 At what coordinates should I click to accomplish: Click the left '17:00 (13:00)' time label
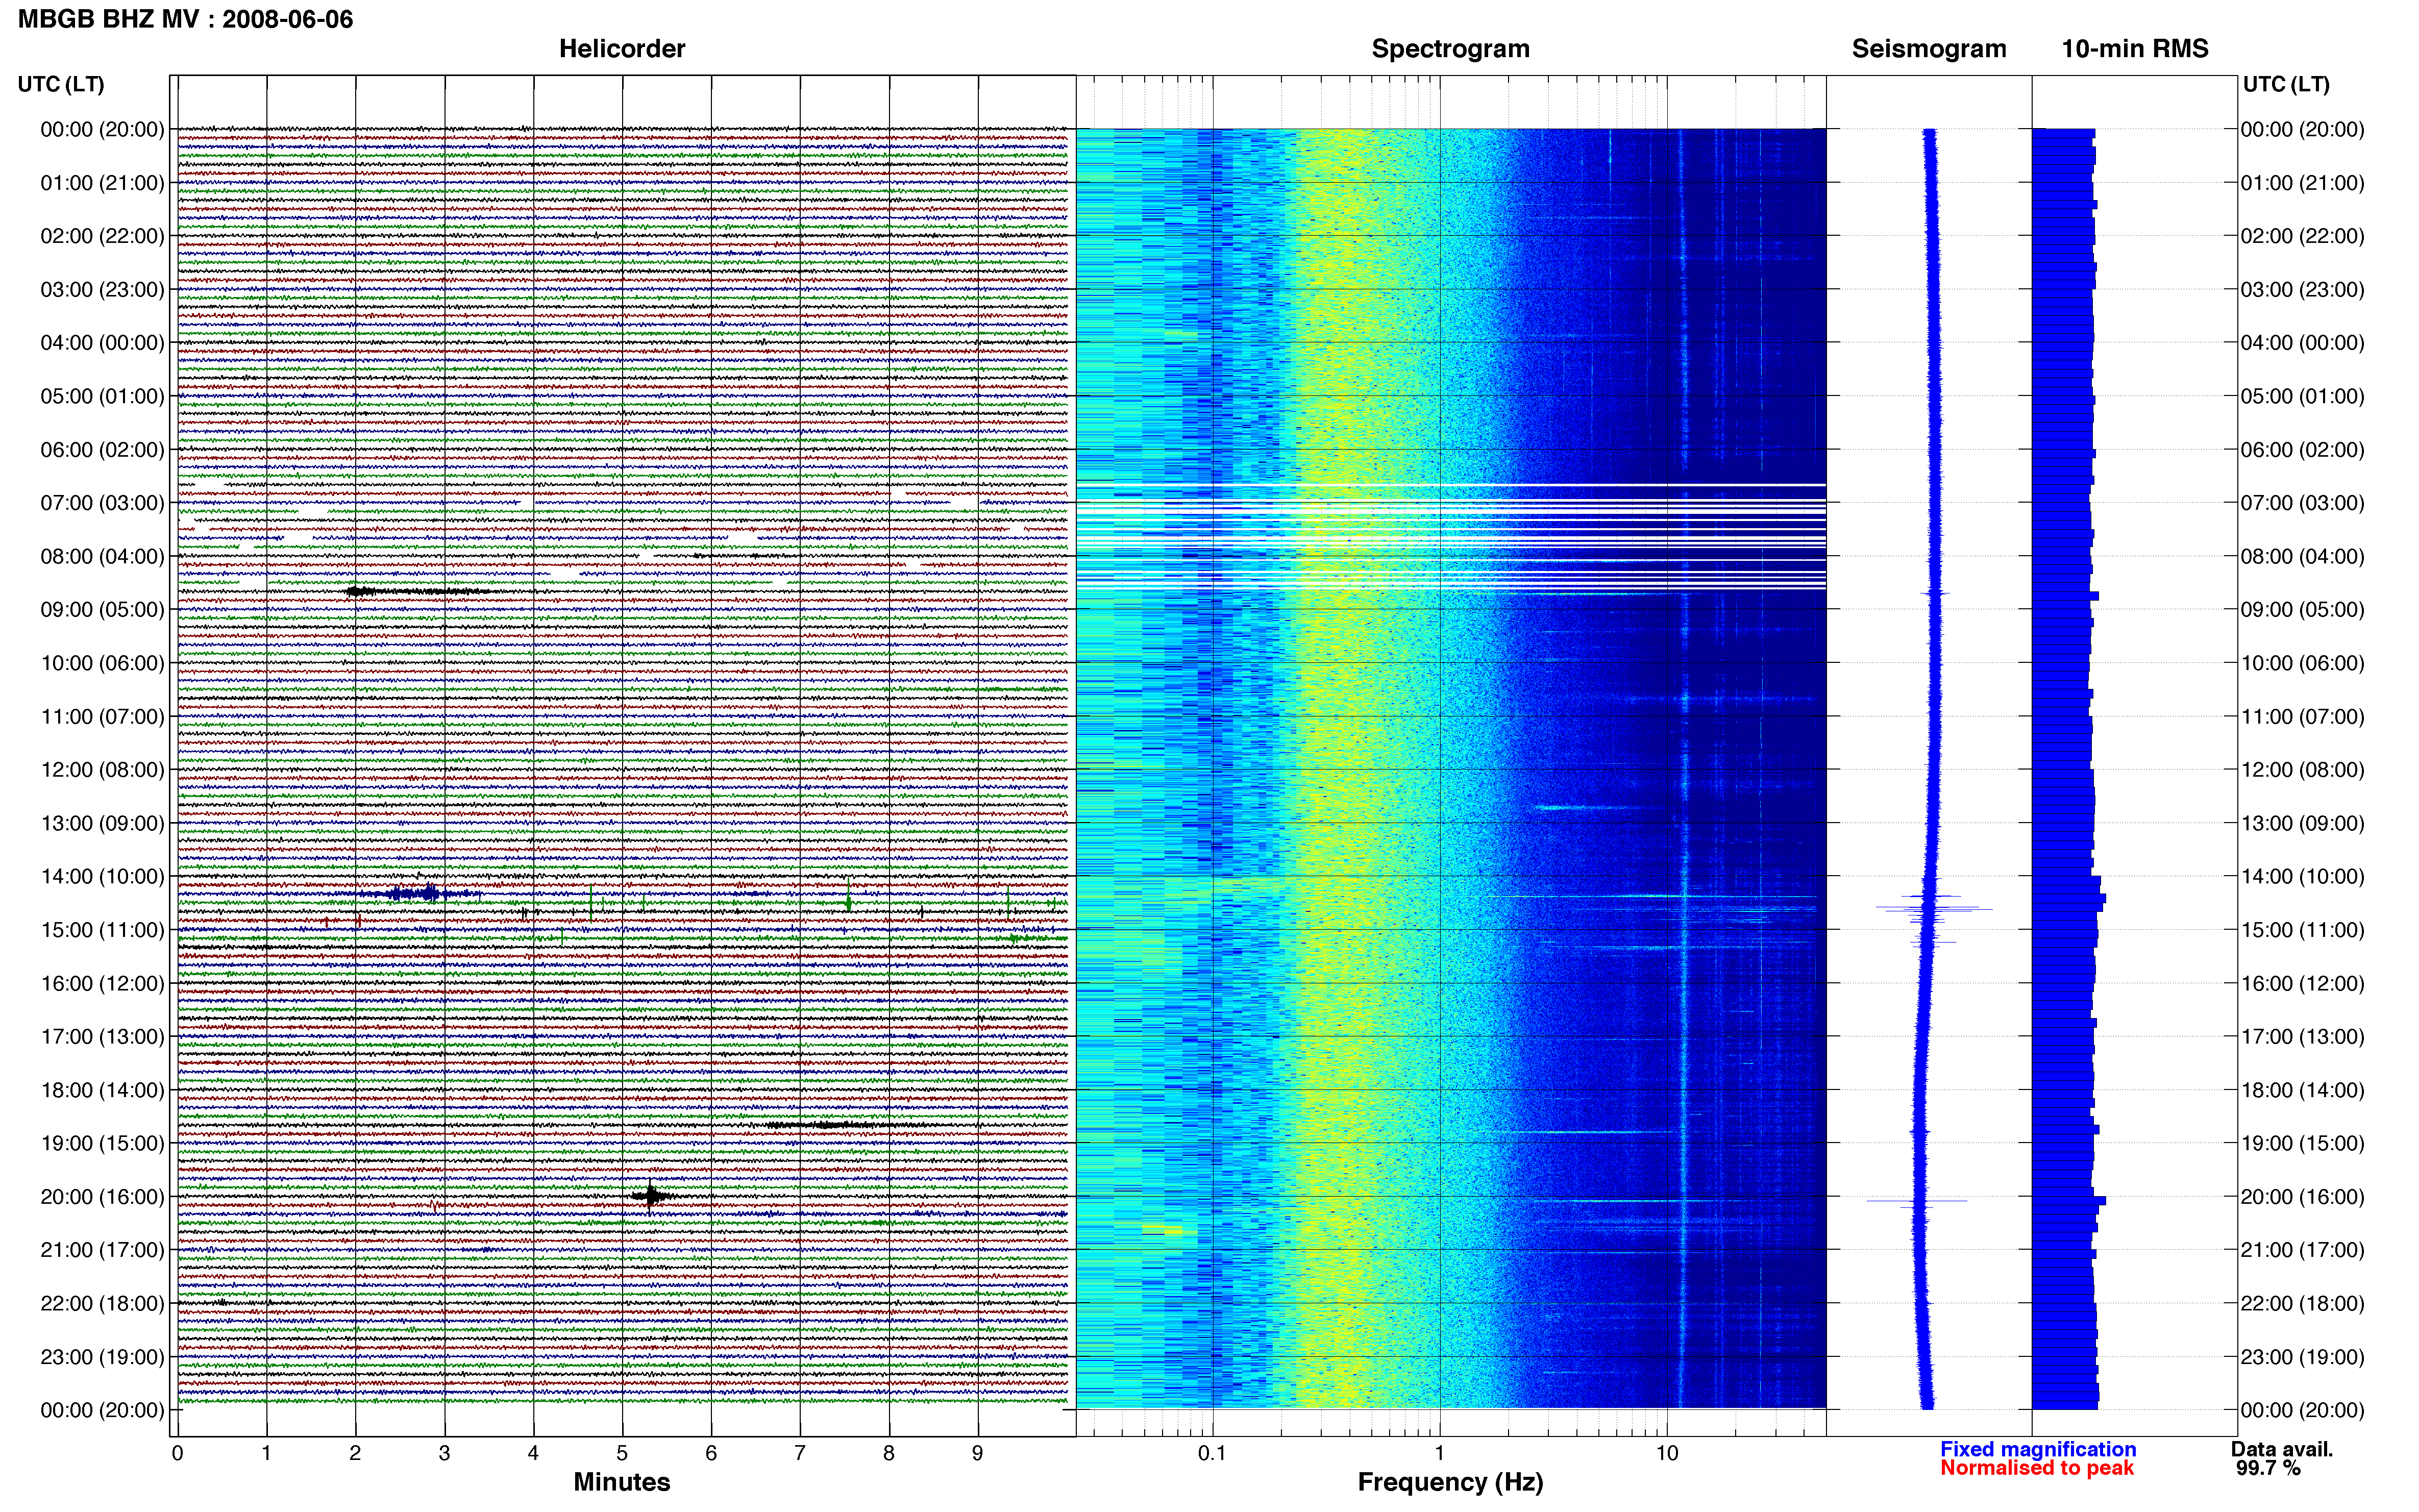point(102,1036)
